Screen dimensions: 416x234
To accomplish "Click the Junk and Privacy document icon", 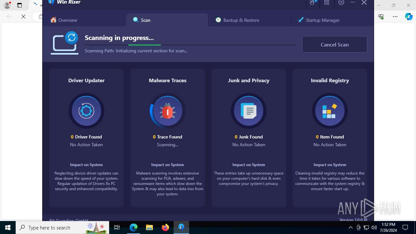I will click(249, 111).
